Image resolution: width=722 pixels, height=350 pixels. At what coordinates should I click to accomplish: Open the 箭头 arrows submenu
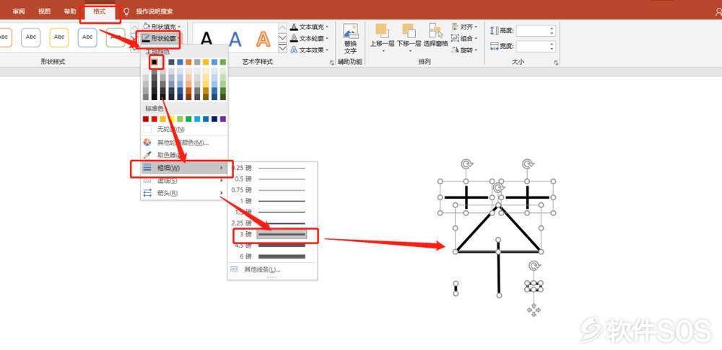click(x=184, y=193)
